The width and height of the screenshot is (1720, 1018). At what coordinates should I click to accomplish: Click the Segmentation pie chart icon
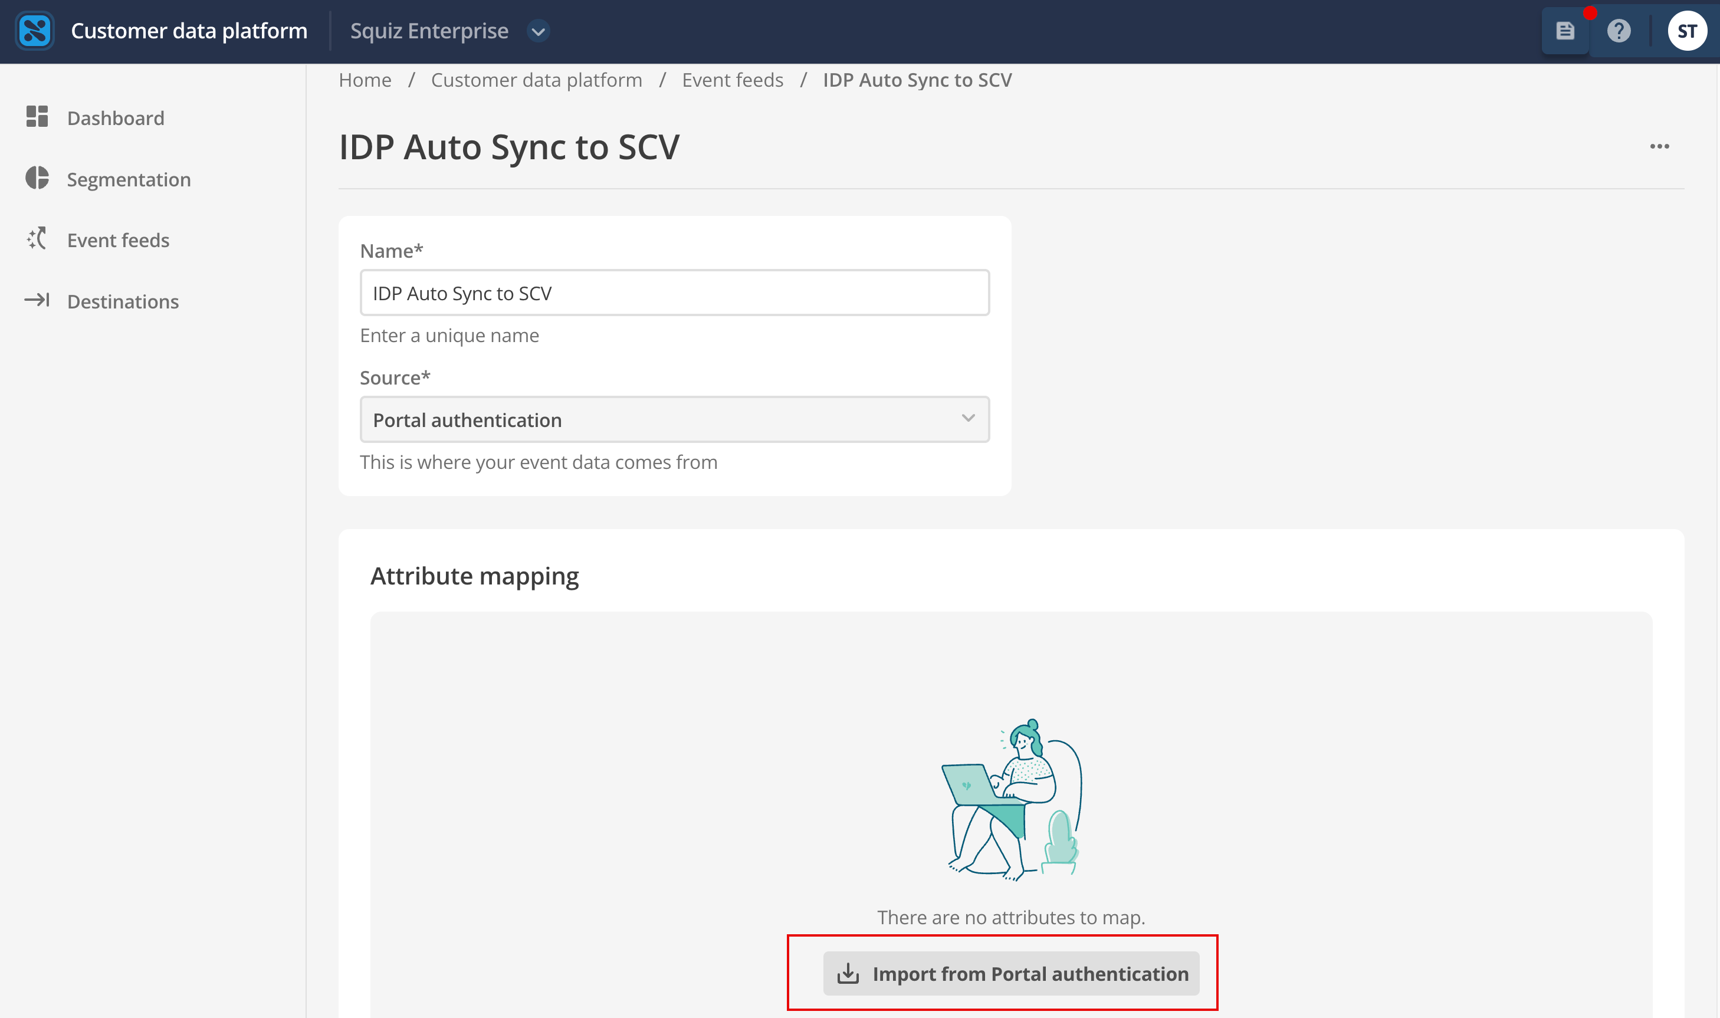point(37,178)
